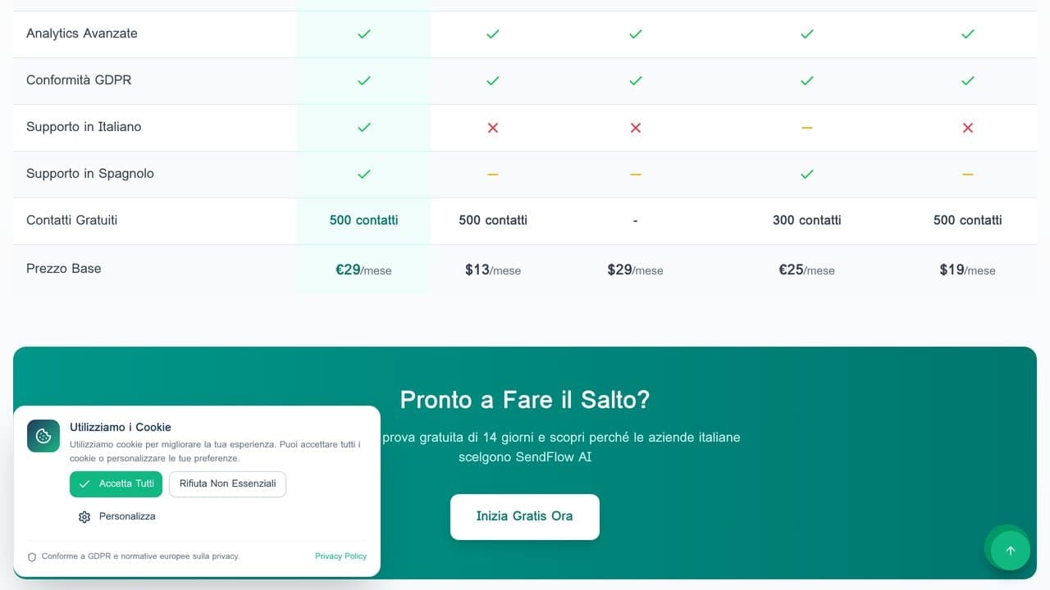1050x590 pixels.
Task: Click the last red X in Supporto in Italiano row
Action: 966,127
